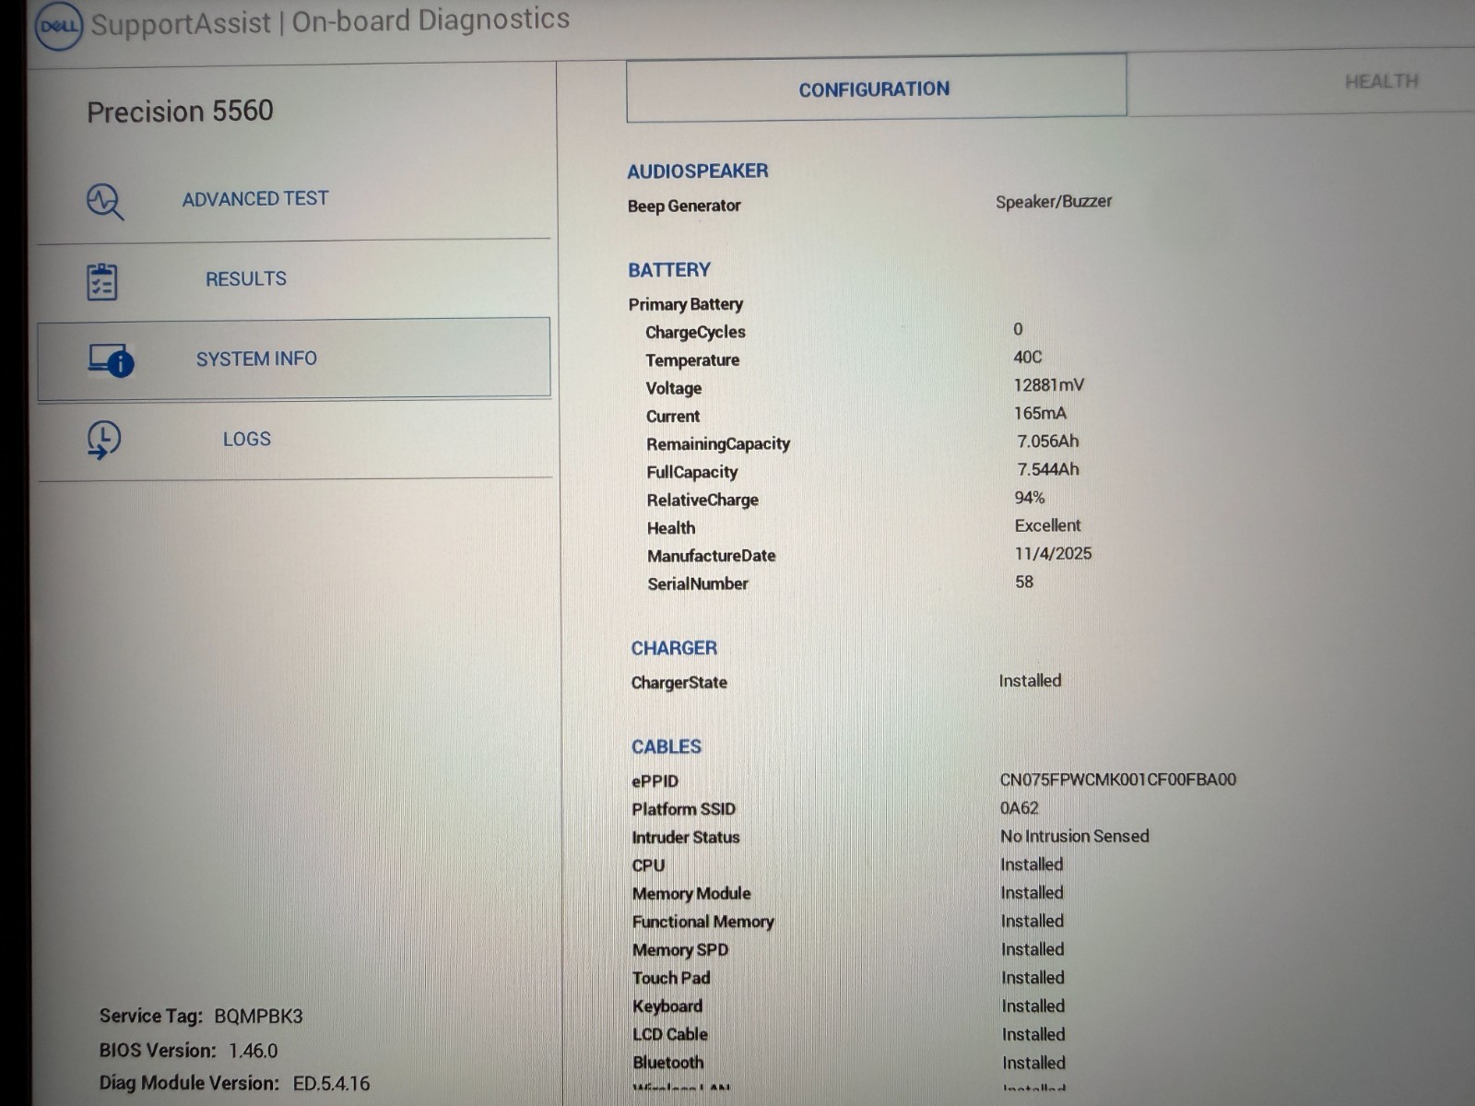Click the RelativeCharge value 94%
This screenshot has height=1106, width=1475.
[x=1030, y=498]
